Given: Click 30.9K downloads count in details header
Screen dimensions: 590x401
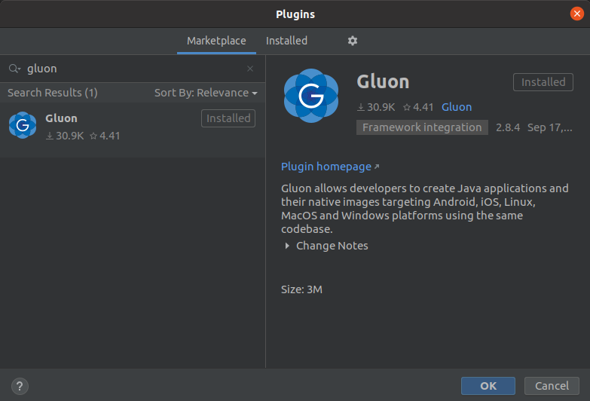Looking at the screenshot, I should [376, 107].
